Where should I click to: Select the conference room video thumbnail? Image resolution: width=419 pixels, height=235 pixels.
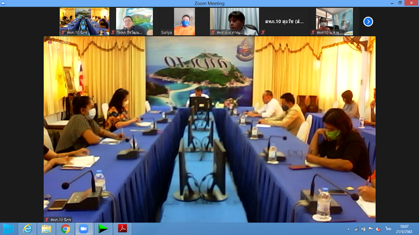84,22
